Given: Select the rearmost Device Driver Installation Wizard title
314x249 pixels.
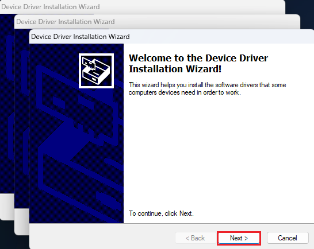Looking at the screenshot, I should tap(51, 7).
